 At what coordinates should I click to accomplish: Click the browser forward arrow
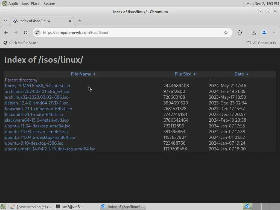click(16, 33)
